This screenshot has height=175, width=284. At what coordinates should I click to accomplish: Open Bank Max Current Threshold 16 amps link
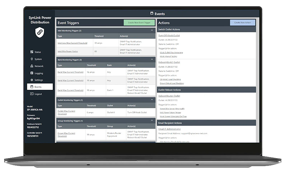pos(71,72)
